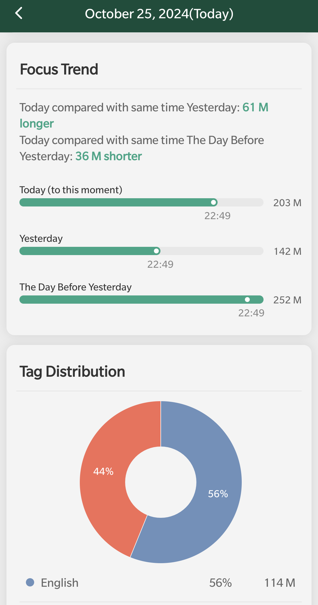Click the "36 M shorter" comparison text
318x605 pixels.
108,156
